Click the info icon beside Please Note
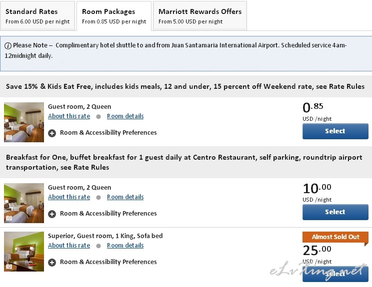Image resolution: width=372 pixels, height=287 pixels. coord(8,46)
